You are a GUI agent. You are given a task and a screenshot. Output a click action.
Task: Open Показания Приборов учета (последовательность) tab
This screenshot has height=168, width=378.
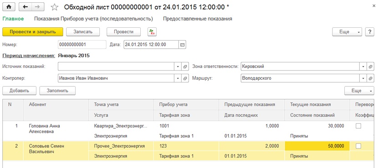pyautogui.click(x=93, y=19)
